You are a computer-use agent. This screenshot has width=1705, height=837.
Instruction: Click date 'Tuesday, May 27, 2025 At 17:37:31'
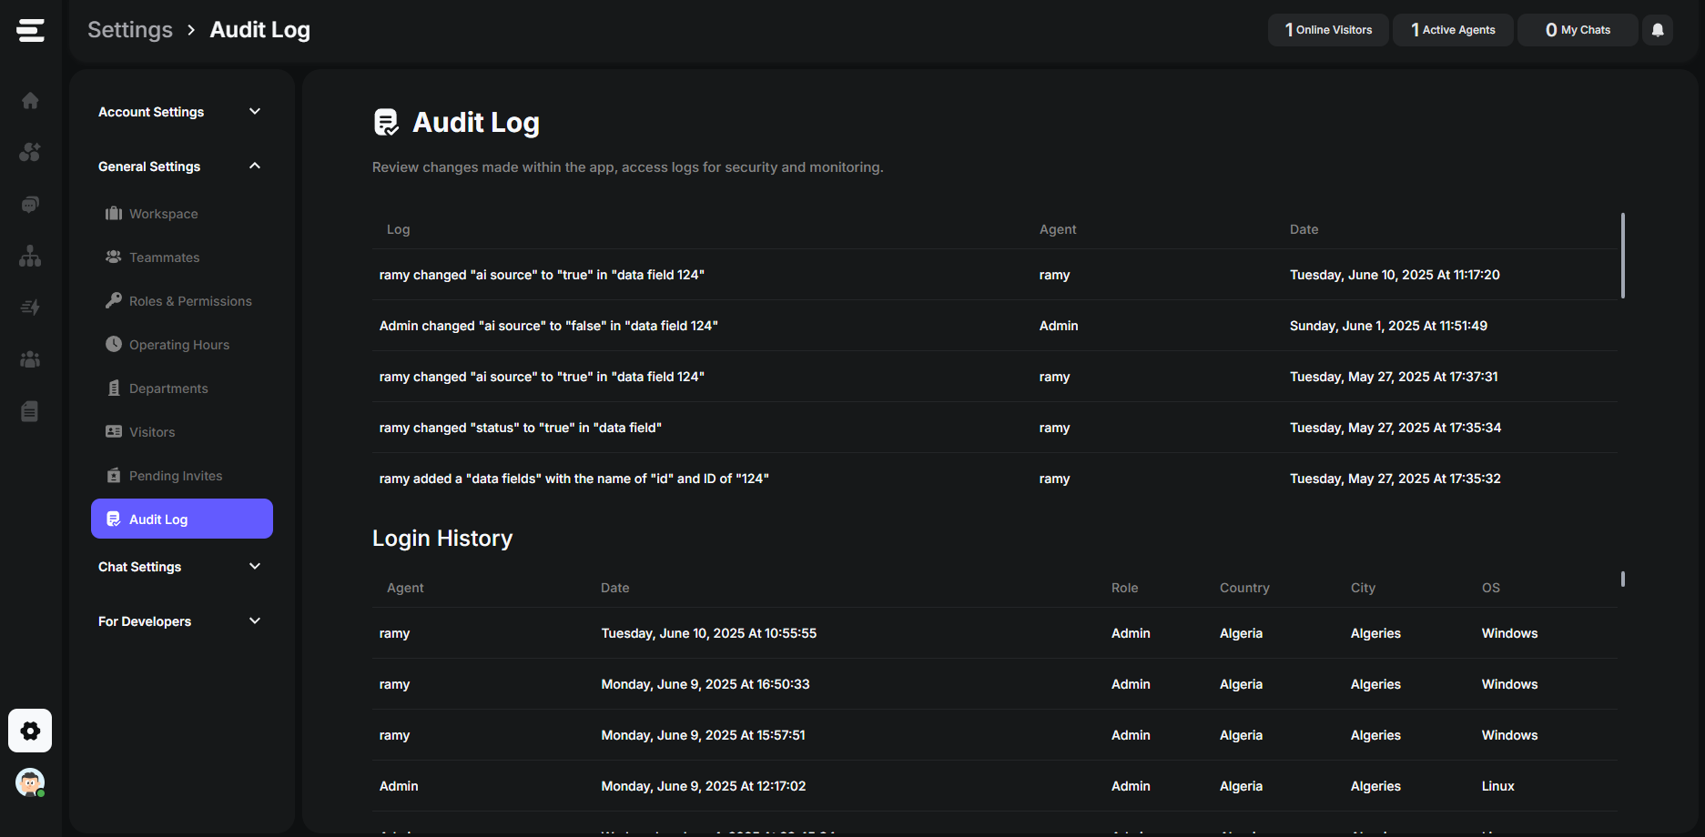point(1394,377)
